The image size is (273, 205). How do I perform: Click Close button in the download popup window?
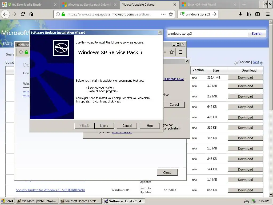tap(167, 172)
